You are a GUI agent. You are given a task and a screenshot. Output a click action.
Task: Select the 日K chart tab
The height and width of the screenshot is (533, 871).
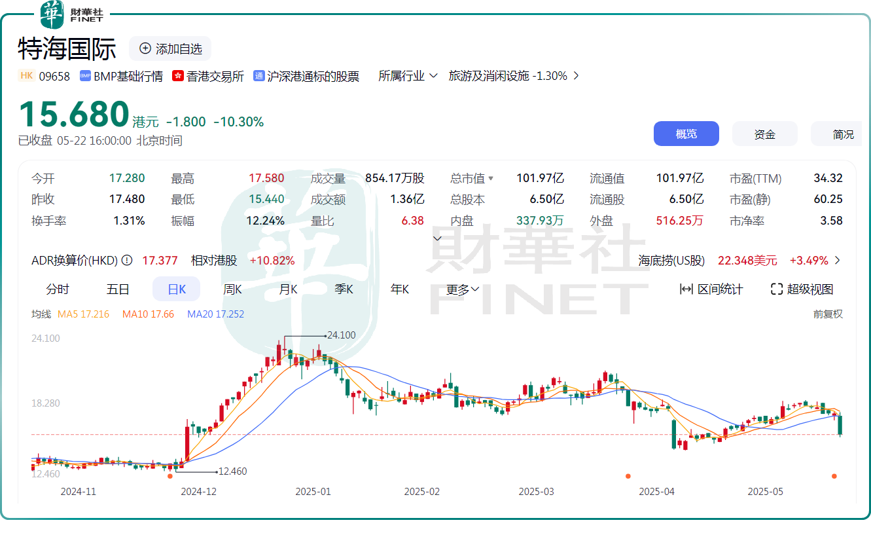tap(177, 289)
